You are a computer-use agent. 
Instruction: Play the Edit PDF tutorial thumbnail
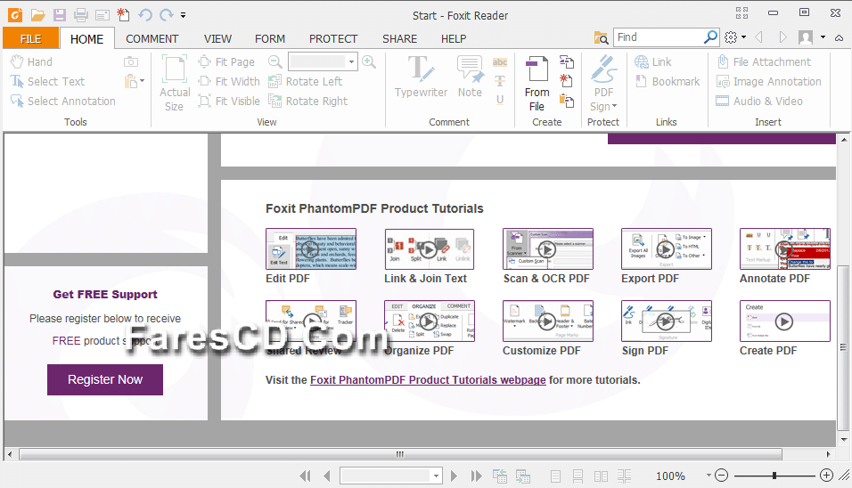(x=311, y=249)
